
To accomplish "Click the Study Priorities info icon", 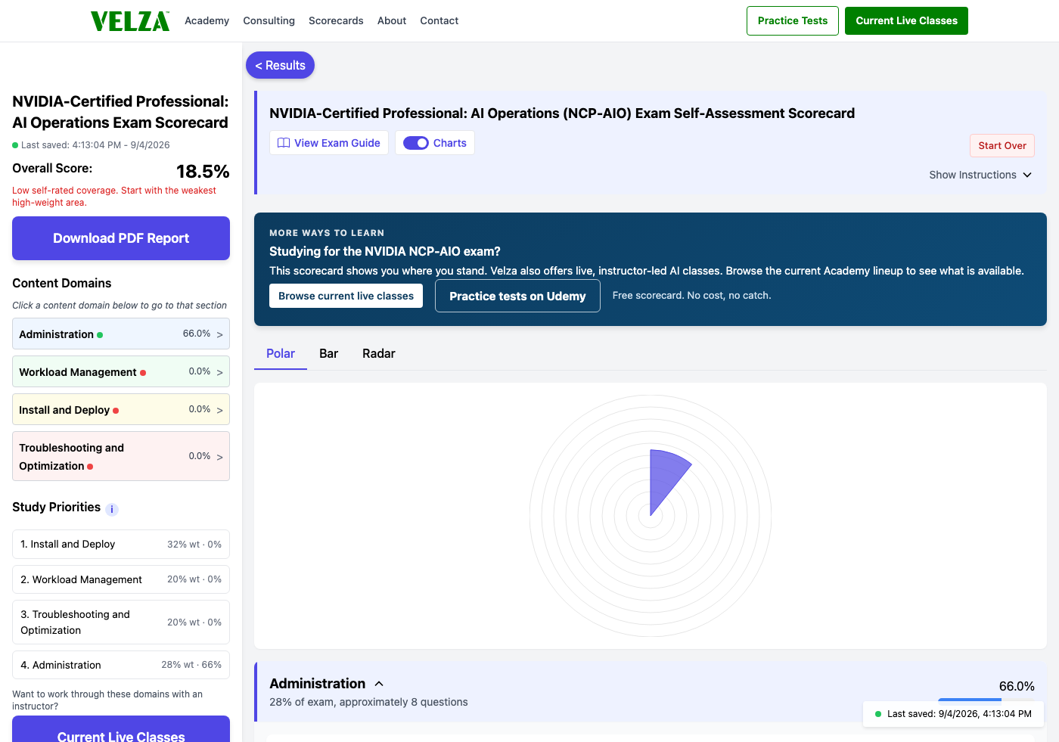I will [112, 509].
